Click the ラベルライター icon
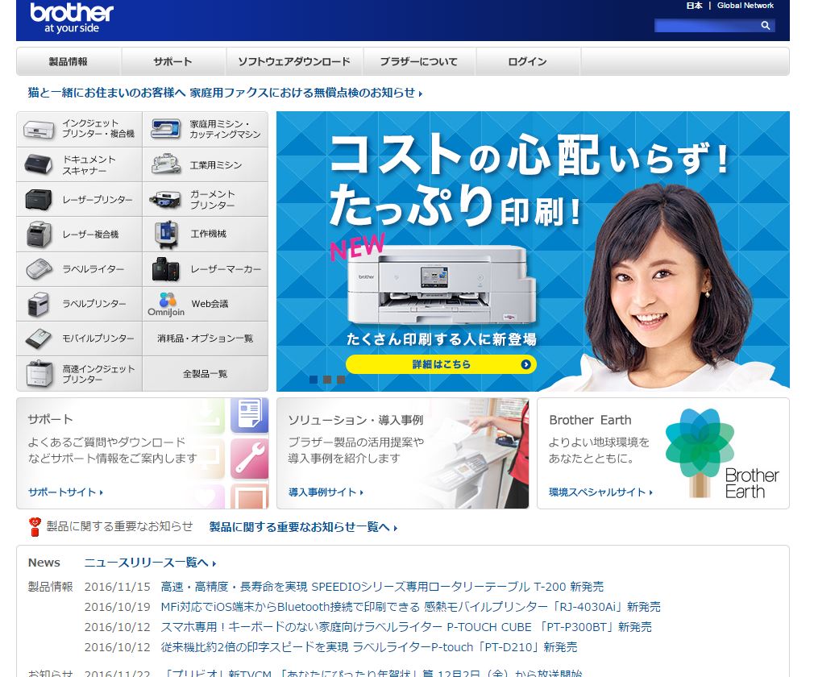The width and height of the screenshot is (839, 677). click(x=39, y=269)
